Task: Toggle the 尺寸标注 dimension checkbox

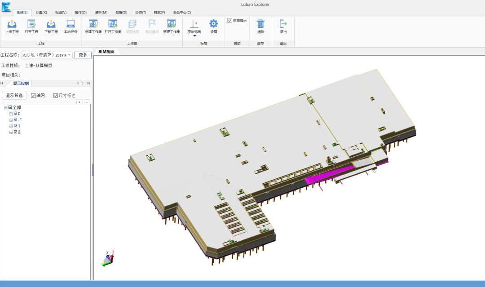Action: point(56,96)
